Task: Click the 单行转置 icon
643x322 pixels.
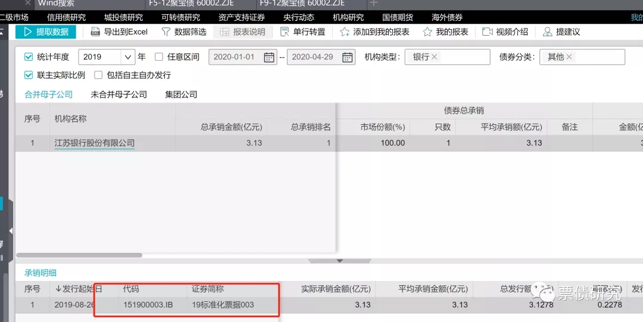Action: pyautogui.click(x=285, y=32)
